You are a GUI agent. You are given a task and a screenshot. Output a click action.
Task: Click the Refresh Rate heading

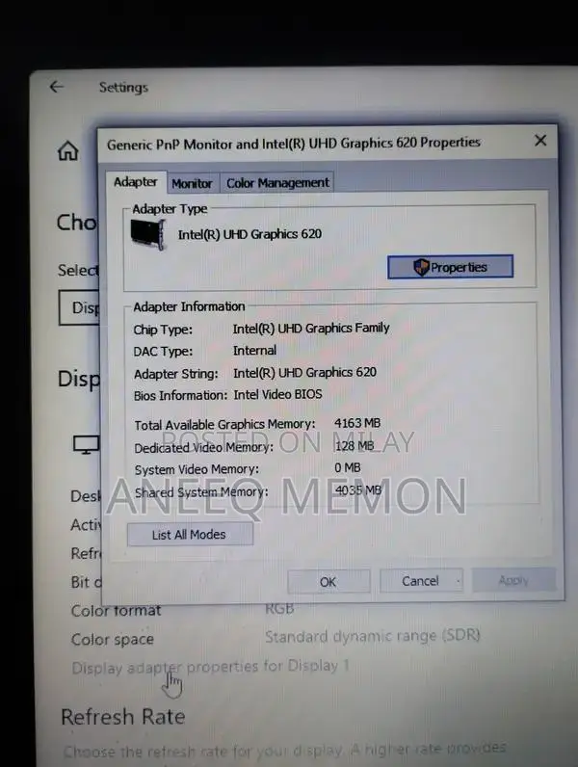tap(123, 717)
